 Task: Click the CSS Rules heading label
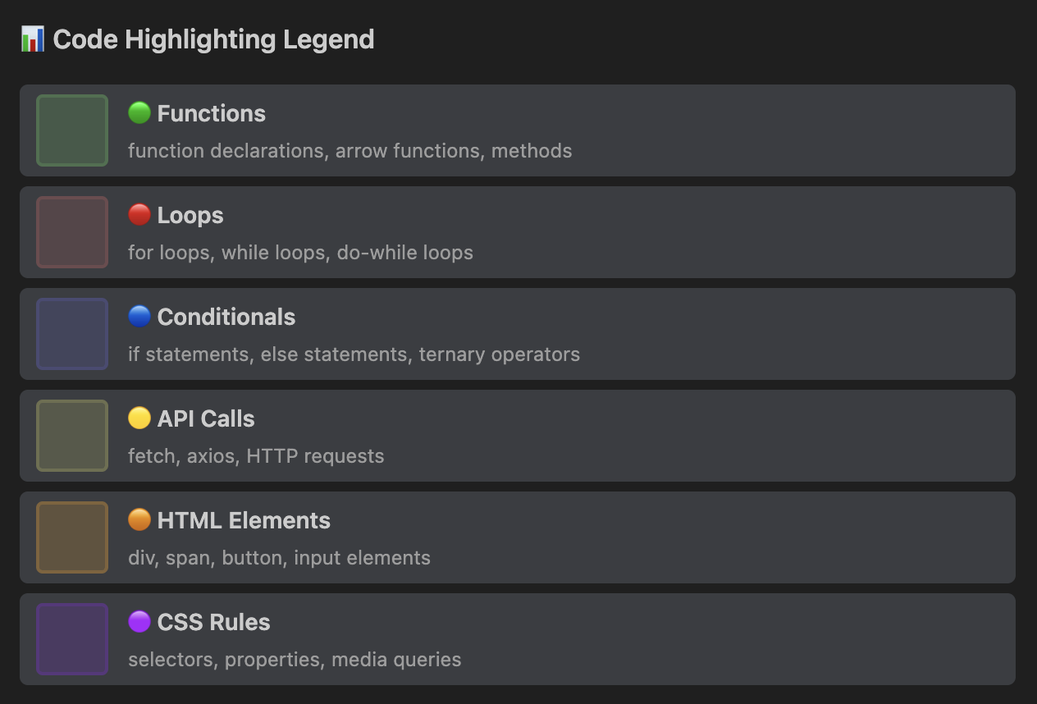coord(213,621)
